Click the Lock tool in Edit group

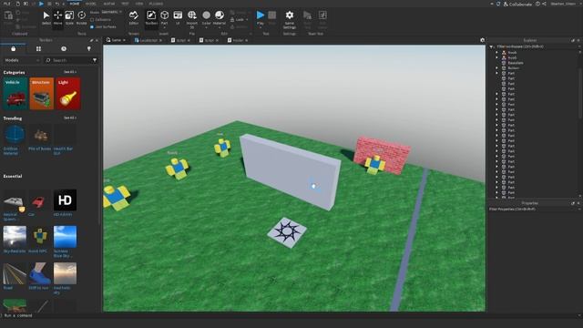[x=239, y=20]
